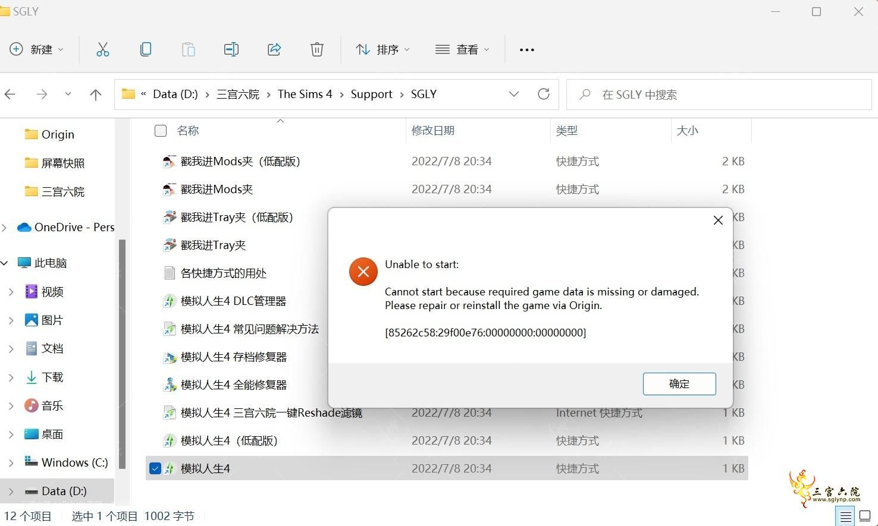This screenshot has width=878, height=526.
Task: Close the Unable to start dialog with X
Action: (718, 220)
